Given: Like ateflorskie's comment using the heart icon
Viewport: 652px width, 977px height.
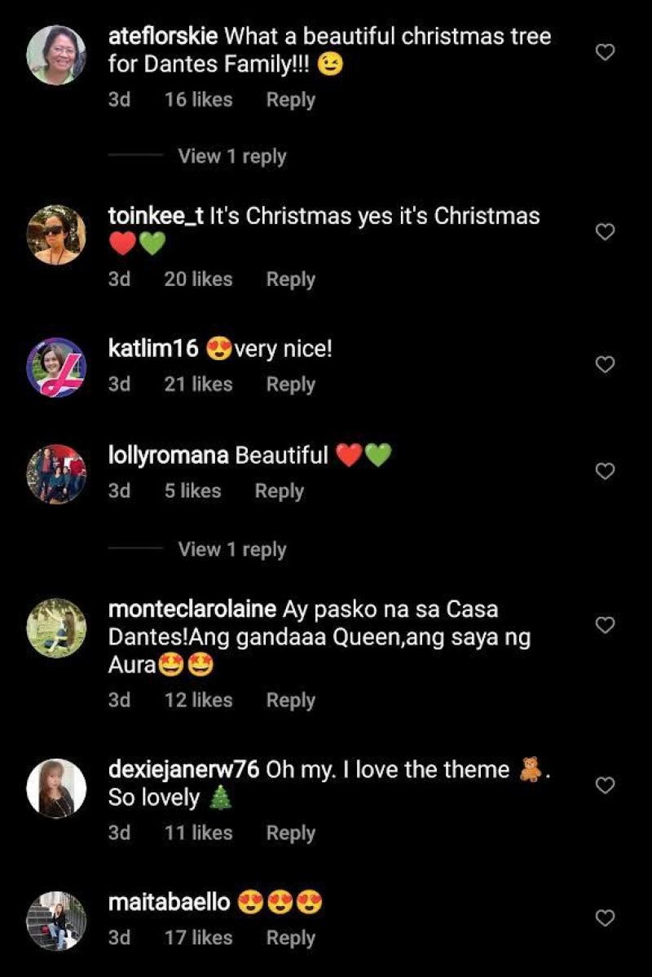Looking at the screenshot, I should click(605, 52).
